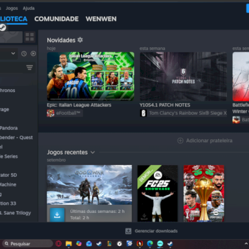Select the FC25 Showcase game cover
Screen dimensions: 249x249
click(157, 194)
